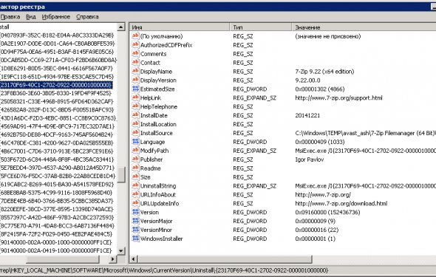The width and height of the screenshot is (436, 277).
Task: Select the DisplayVersion value icon
Action: [x=135, y=80]
